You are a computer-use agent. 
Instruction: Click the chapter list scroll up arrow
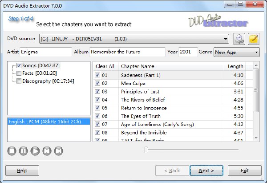(x=256, y=65)
